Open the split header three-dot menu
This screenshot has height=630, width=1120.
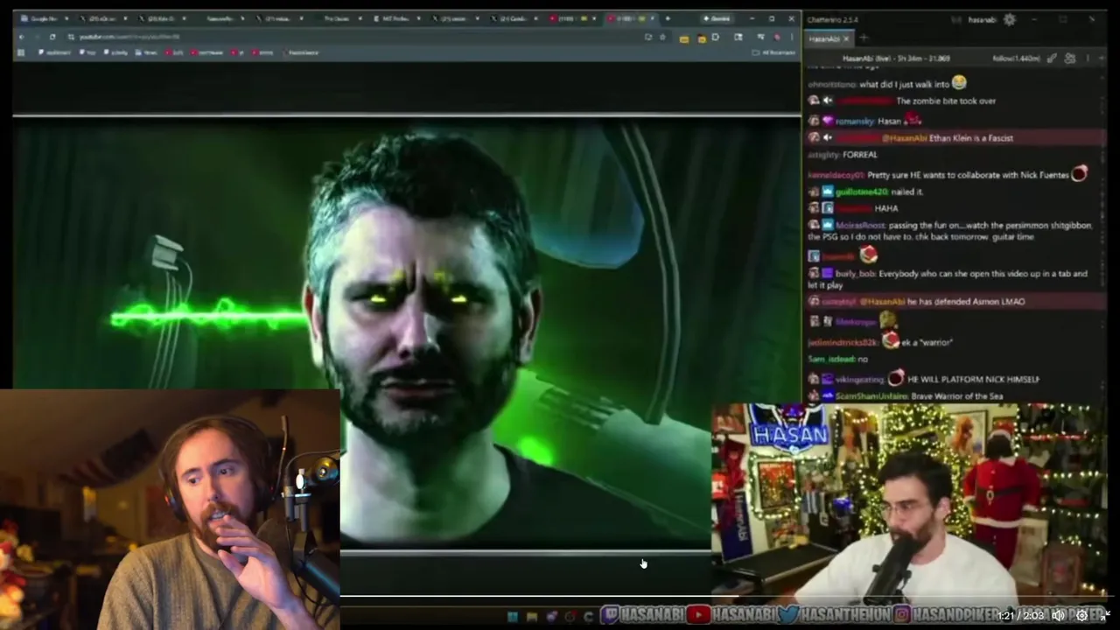[x=1088, y=59]
